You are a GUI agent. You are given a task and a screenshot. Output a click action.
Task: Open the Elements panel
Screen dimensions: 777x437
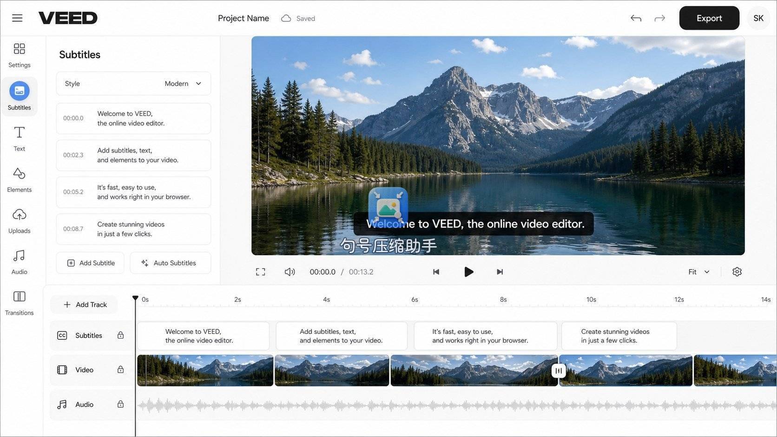tap(19, 180)
